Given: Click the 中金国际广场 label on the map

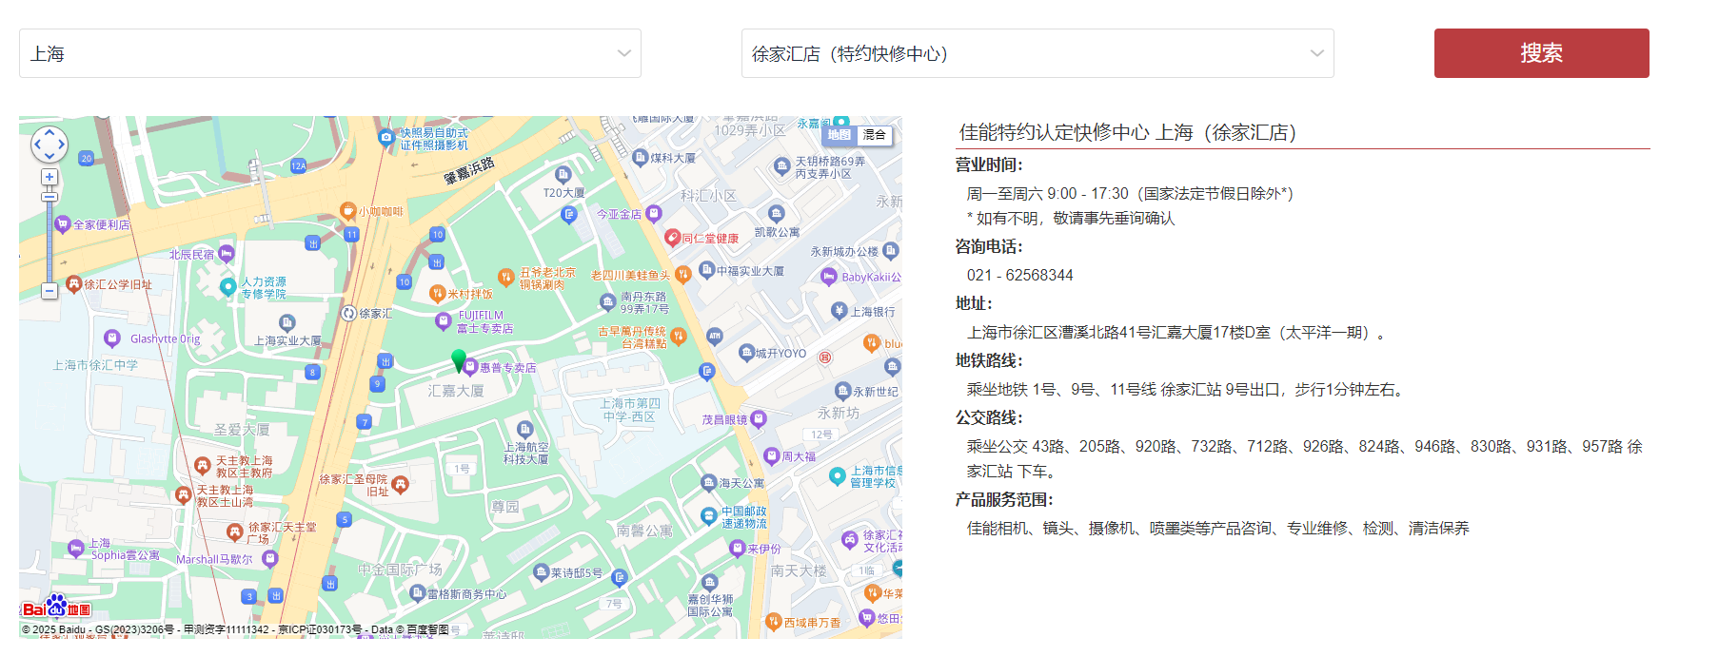Looking at the screenshot, I should coord(400,570).
